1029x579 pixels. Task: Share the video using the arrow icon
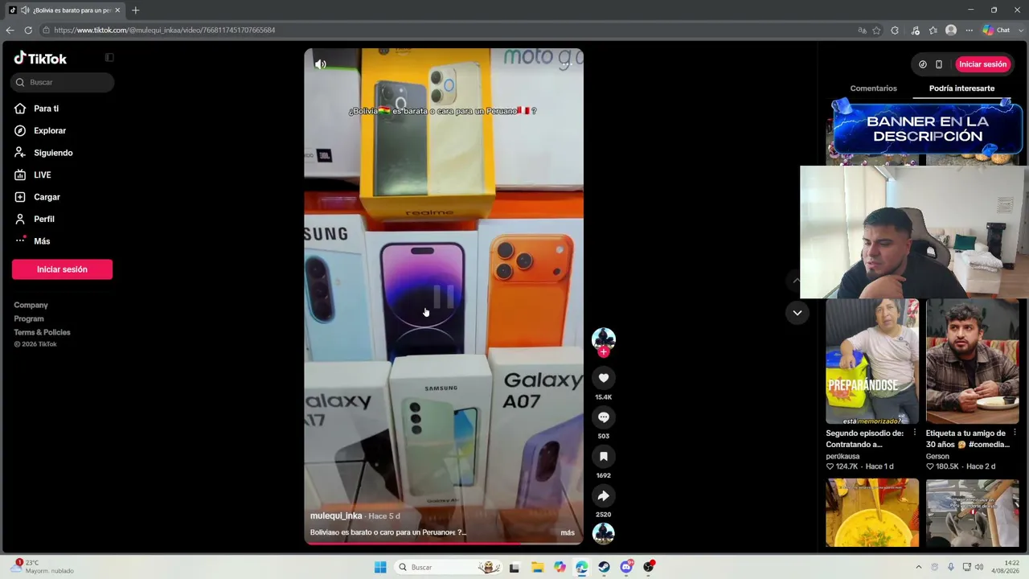604,495
